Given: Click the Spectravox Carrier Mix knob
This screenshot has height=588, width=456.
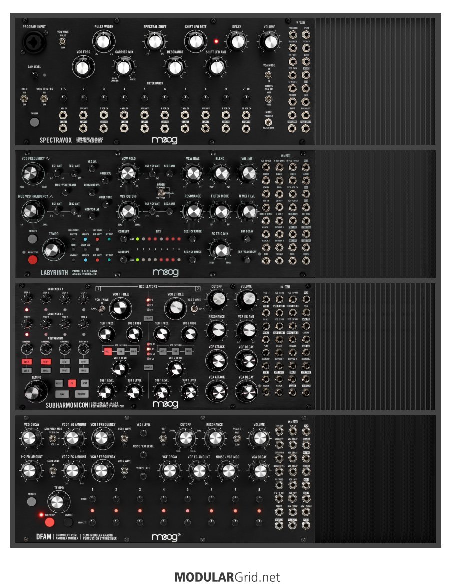Looking at the screenshot, I should [124, 67].
